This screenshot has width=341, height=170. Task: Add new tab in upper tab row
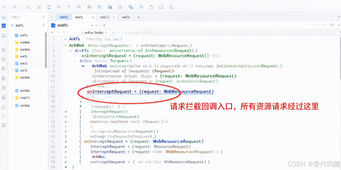click(x=139, y=17)
